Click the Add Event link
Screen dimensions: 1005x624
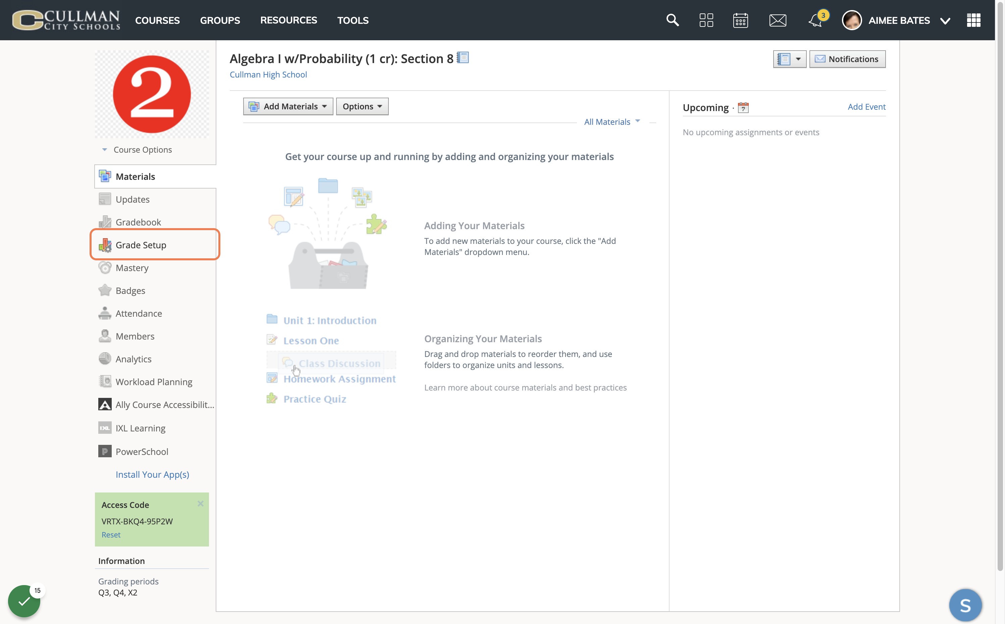tap(866, 106)
